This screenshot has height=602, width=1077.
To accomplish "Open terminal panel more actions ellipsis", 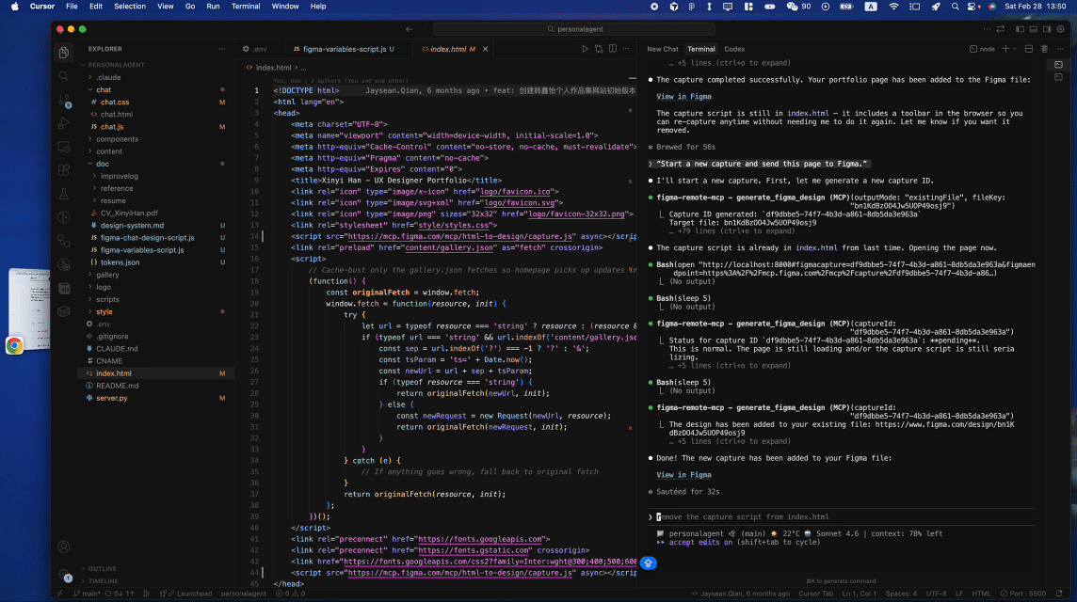I will [1060, 49].
